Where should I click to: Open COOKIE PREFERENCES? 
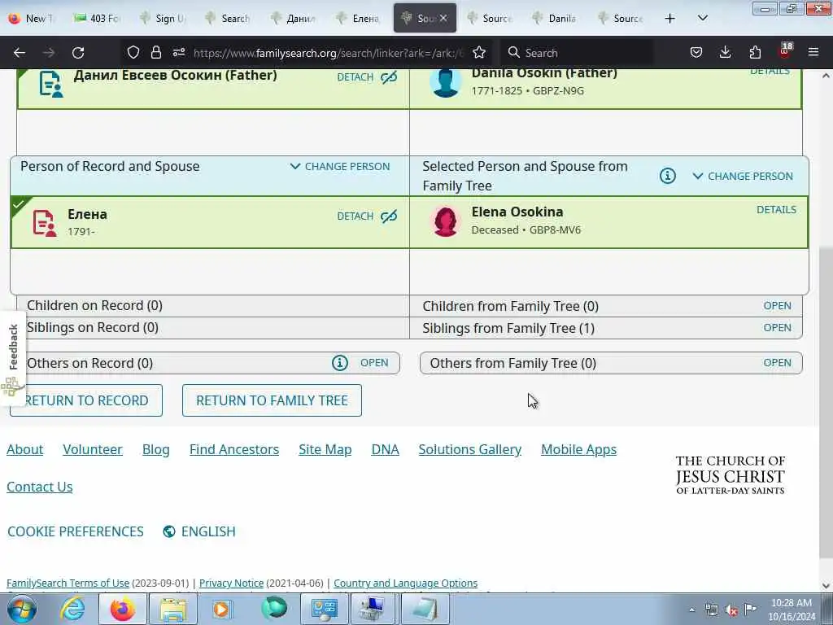(76, 531)
